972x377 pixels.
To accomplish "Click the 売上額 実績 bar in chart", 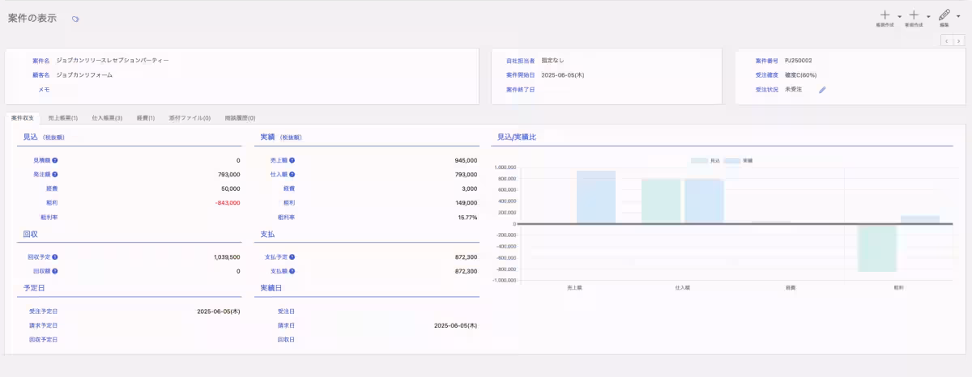I will (596, 197).
